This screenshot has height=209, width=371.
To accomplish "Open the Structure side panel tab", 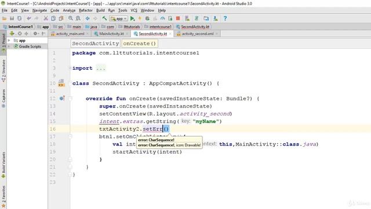I will click(x=3, y=71).
